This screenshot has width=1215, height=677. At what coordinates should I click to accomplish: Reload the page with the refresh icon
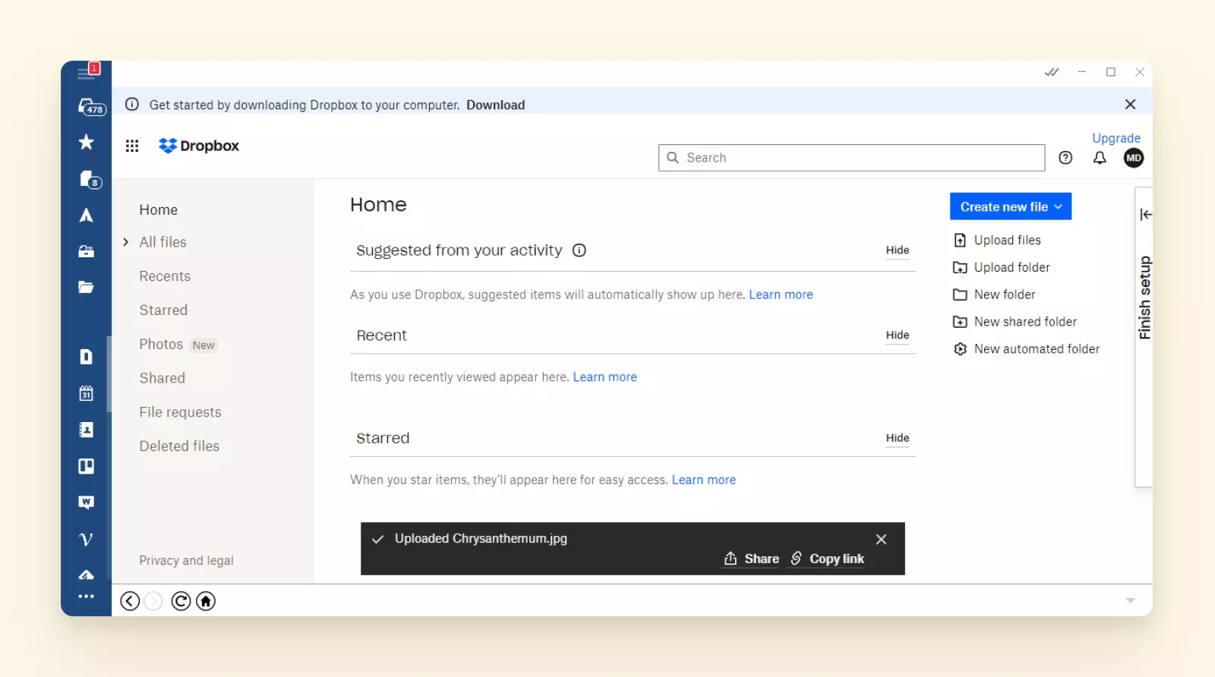[x=181, y=601]
